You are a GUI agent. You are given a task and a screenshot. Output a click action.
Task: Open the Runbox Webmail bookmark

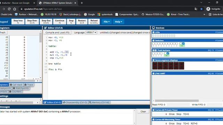click(26, 14)
